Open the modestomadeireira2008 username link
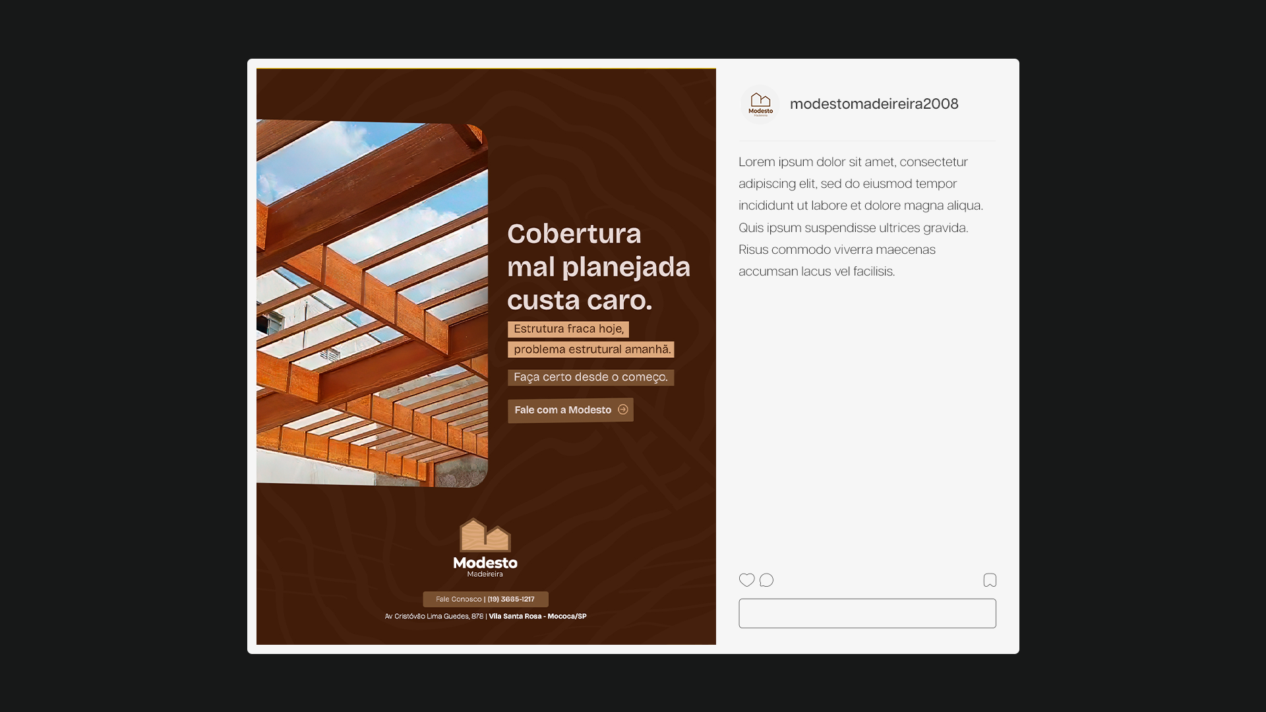Image resolution: width=1266 pixels, height=712 pixels. 874,104
